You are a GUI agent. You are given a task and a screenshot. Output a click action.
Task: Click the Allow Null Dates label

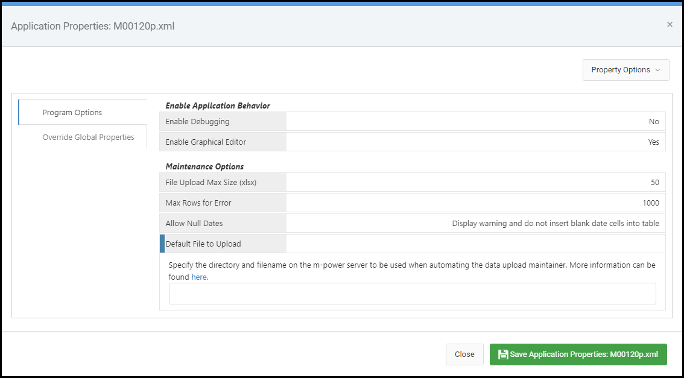[194, 223]
